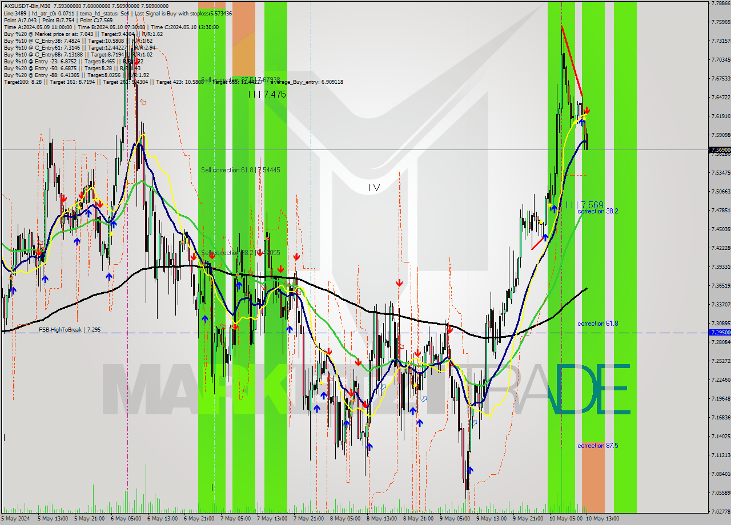731x525 pixels.
Task: Click the '9 May 13:00' time label
Action: (492, 519)
